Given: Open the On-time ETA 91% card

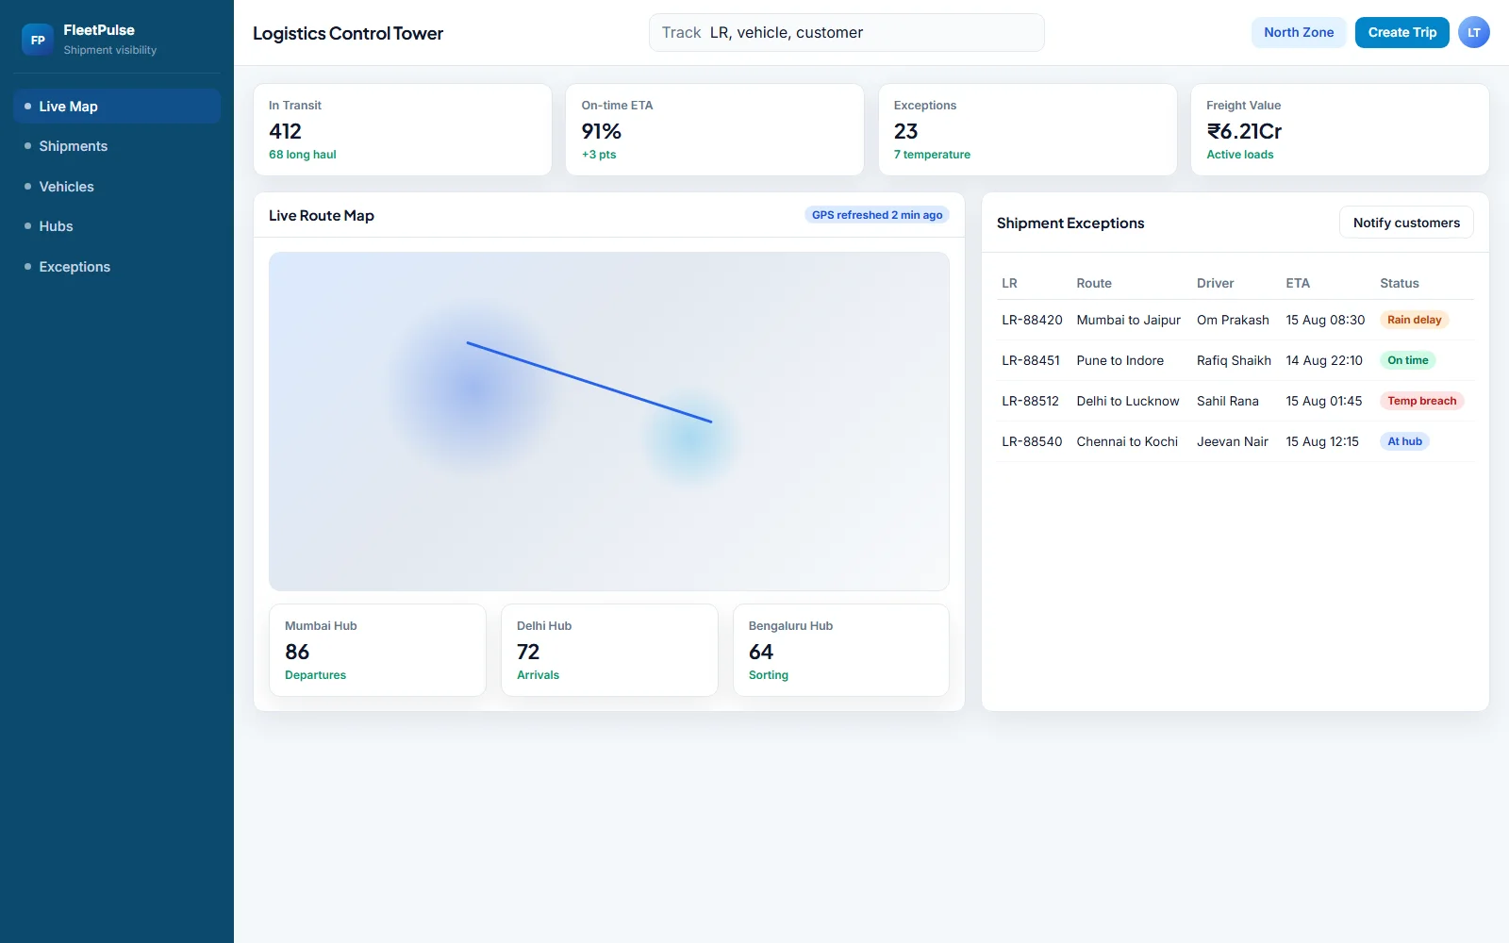Looking at the screenshot, I should 715,130.
